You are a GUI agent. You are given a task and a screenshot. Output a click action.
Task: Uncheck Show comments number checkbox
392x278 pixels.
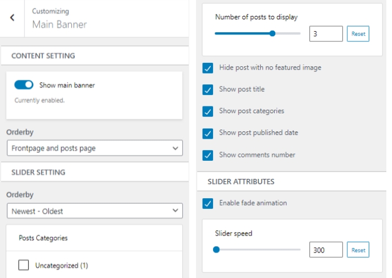(x=208, y=155)
